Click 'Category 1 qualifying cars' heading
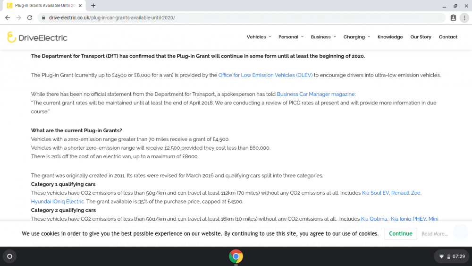This screenshot has width=472, height=266. (63, 184)
